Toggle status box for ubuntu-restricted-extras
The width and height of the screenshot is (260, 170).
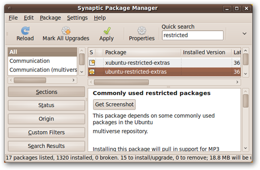(92, 72)
